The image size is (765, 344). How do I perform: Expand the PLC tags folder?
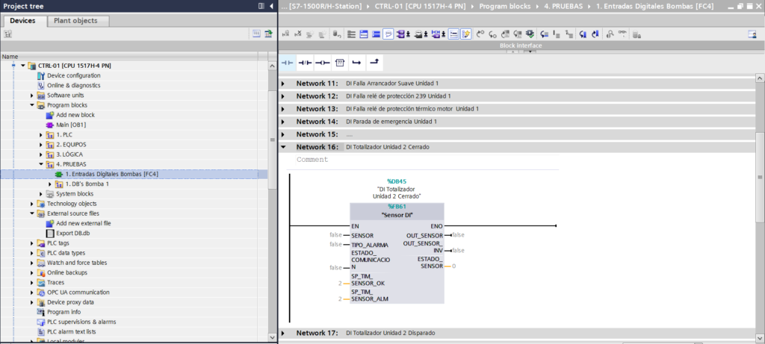[32, 243]
